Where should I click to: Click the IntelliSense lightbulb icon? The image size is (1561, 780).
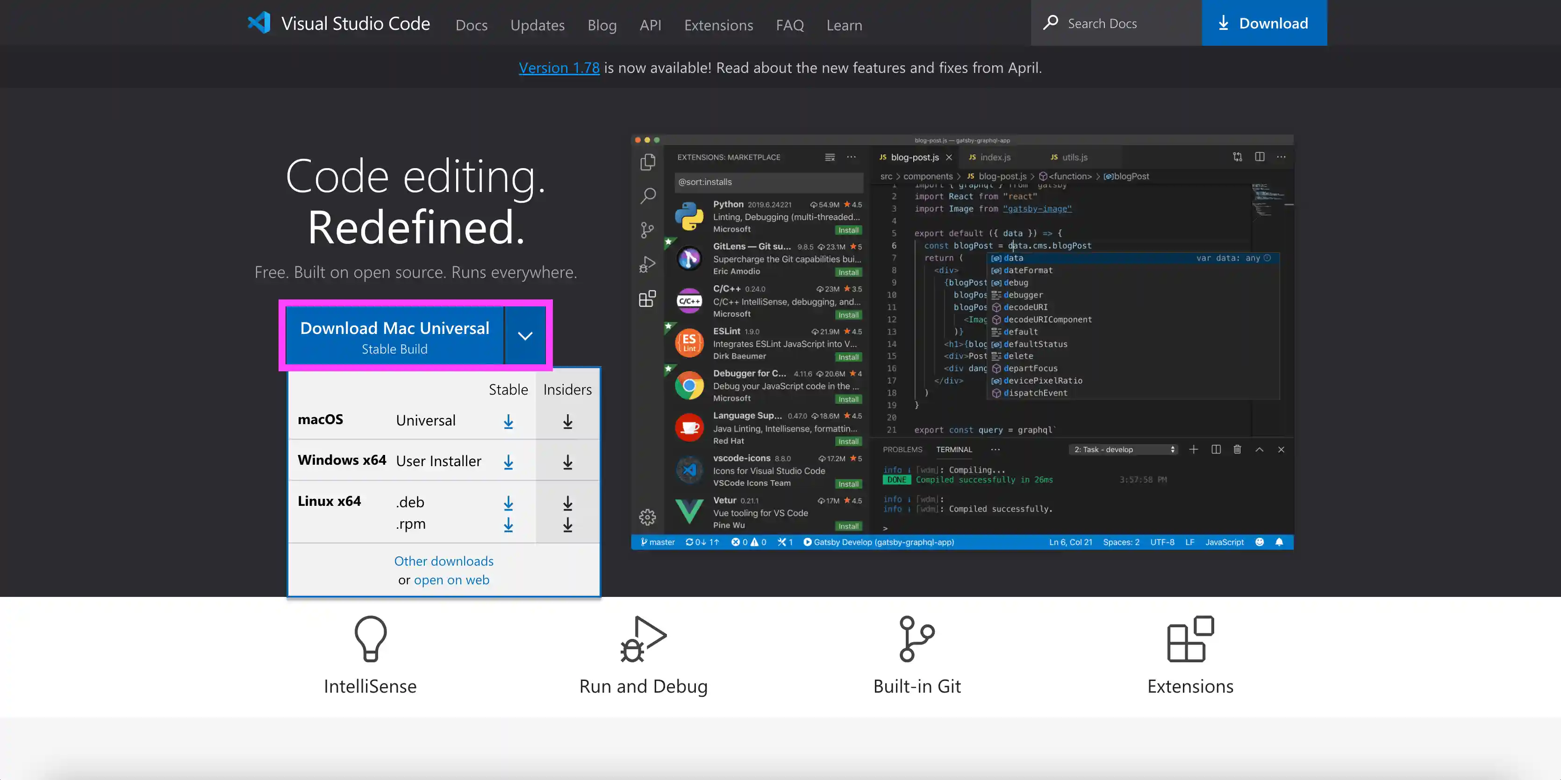pos(370,639)
